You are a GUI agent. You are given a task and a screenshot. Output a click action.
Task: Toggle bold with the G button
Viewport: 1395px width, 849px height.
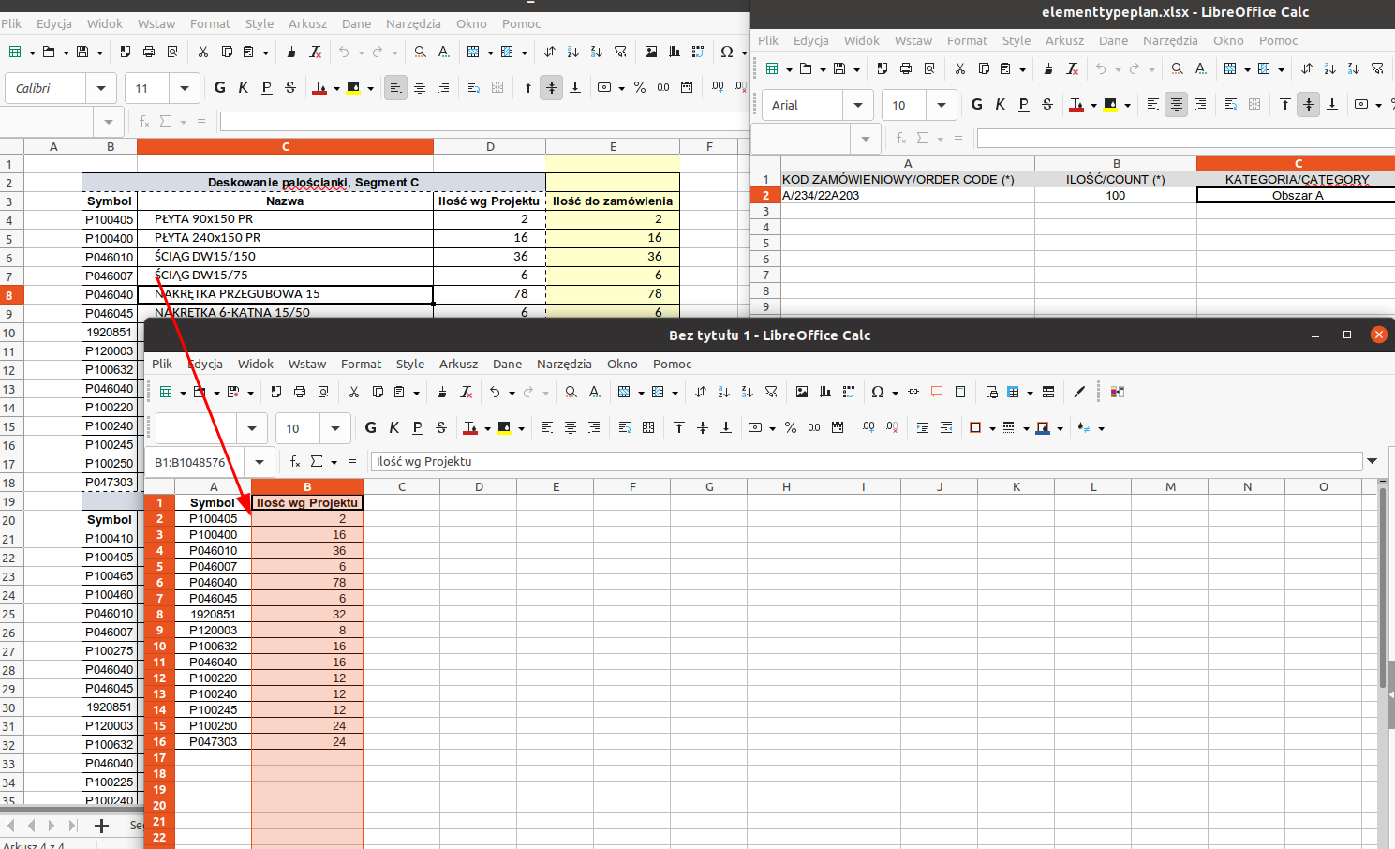[x=371, y=426]
